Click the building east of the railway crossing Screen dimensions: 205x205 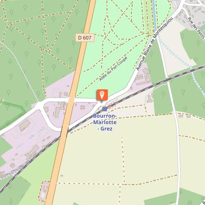pos(150,99)
